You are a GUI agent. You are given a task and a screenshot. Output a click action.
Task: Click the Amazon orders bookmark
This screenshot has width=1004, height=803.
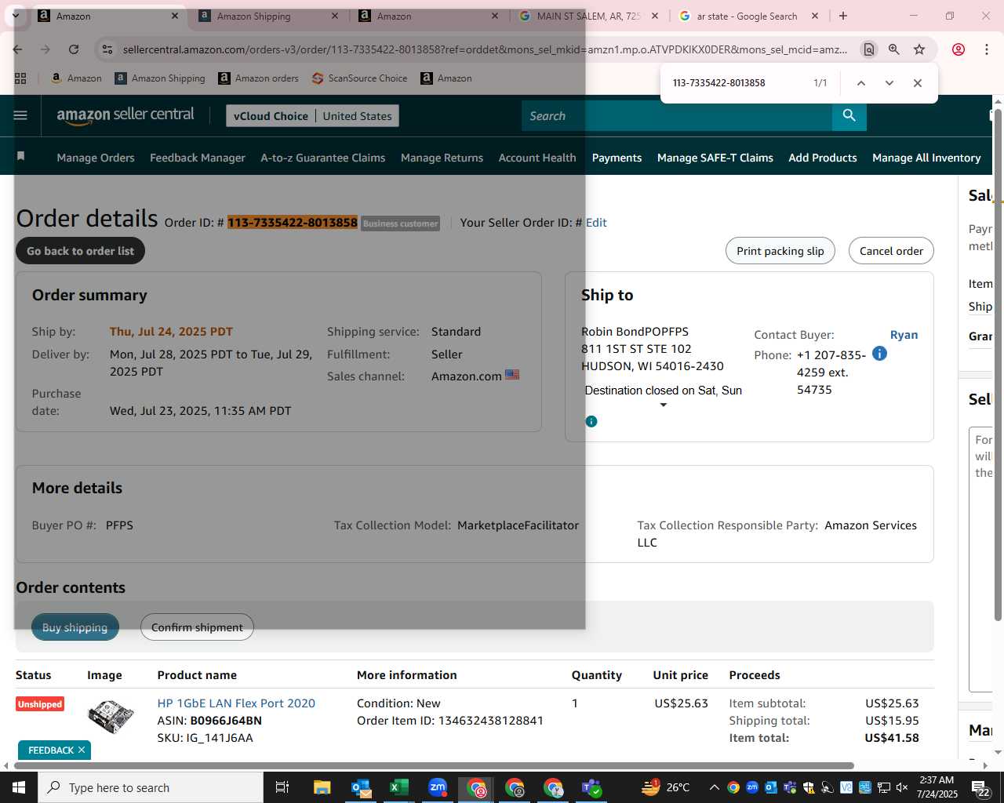(258, 78)
